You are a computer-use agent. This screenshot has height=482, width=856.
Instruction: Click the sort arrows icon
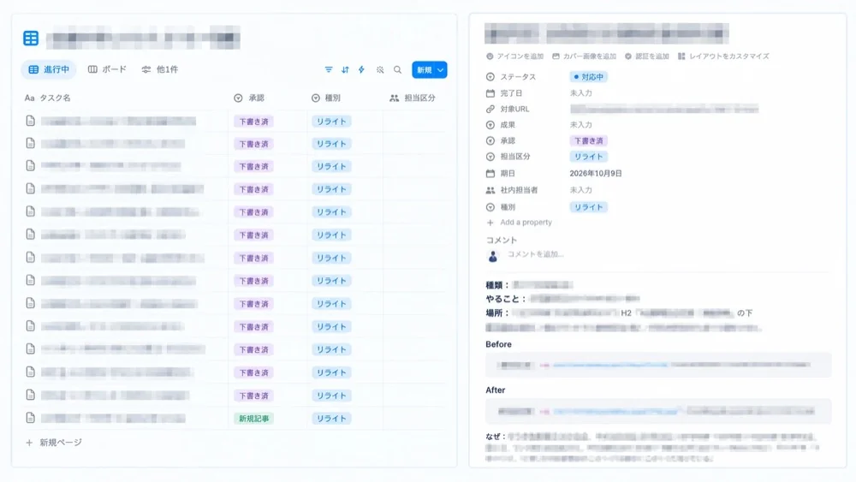pos(345,70)
